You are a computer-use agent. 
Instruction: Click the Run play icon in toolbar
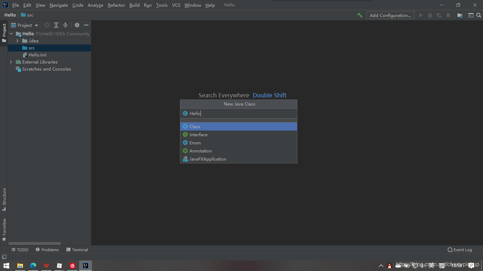421,15
